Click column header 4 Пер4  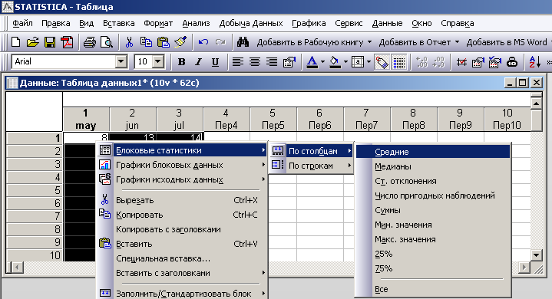(226, 119)
